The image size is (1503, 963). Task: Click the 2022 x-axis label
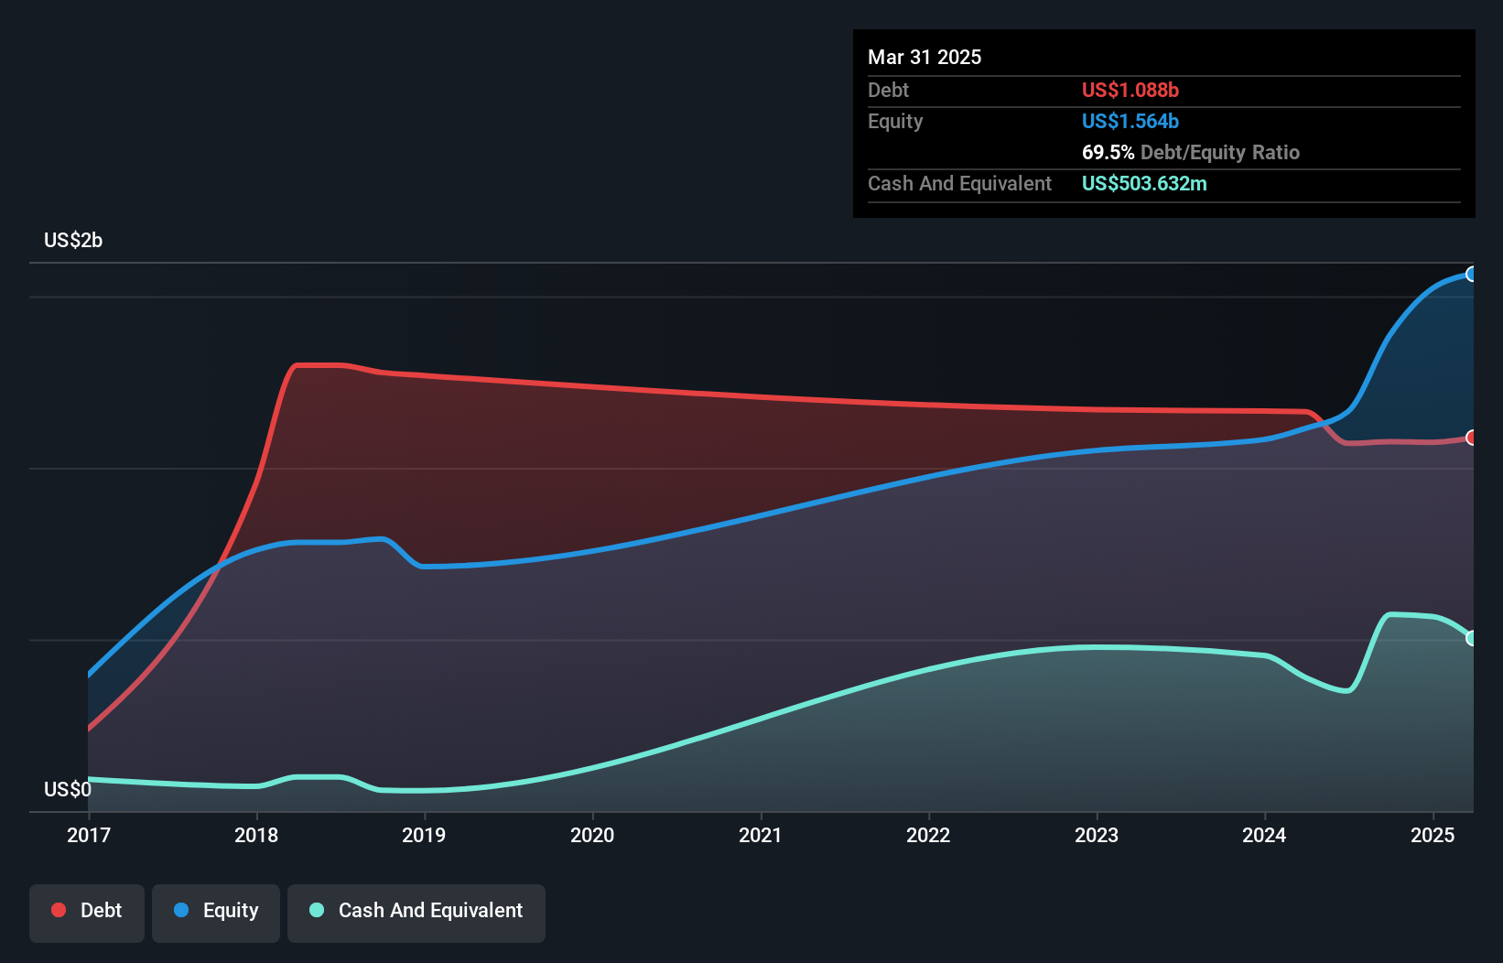[x=928, y=835]
